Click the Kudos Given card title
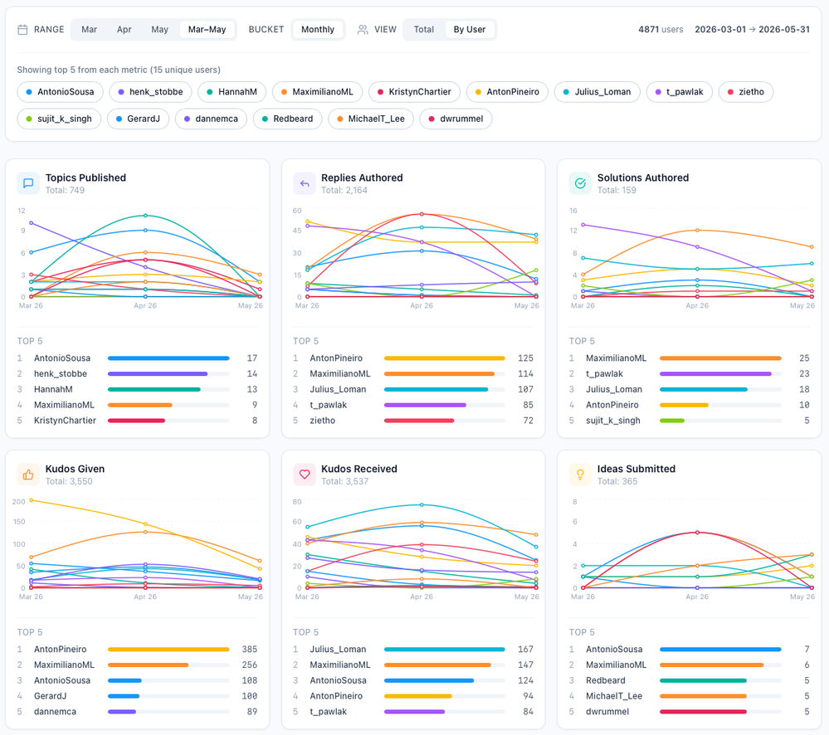The height and width of the screenshot is (735, 829). tap(75, 470)
